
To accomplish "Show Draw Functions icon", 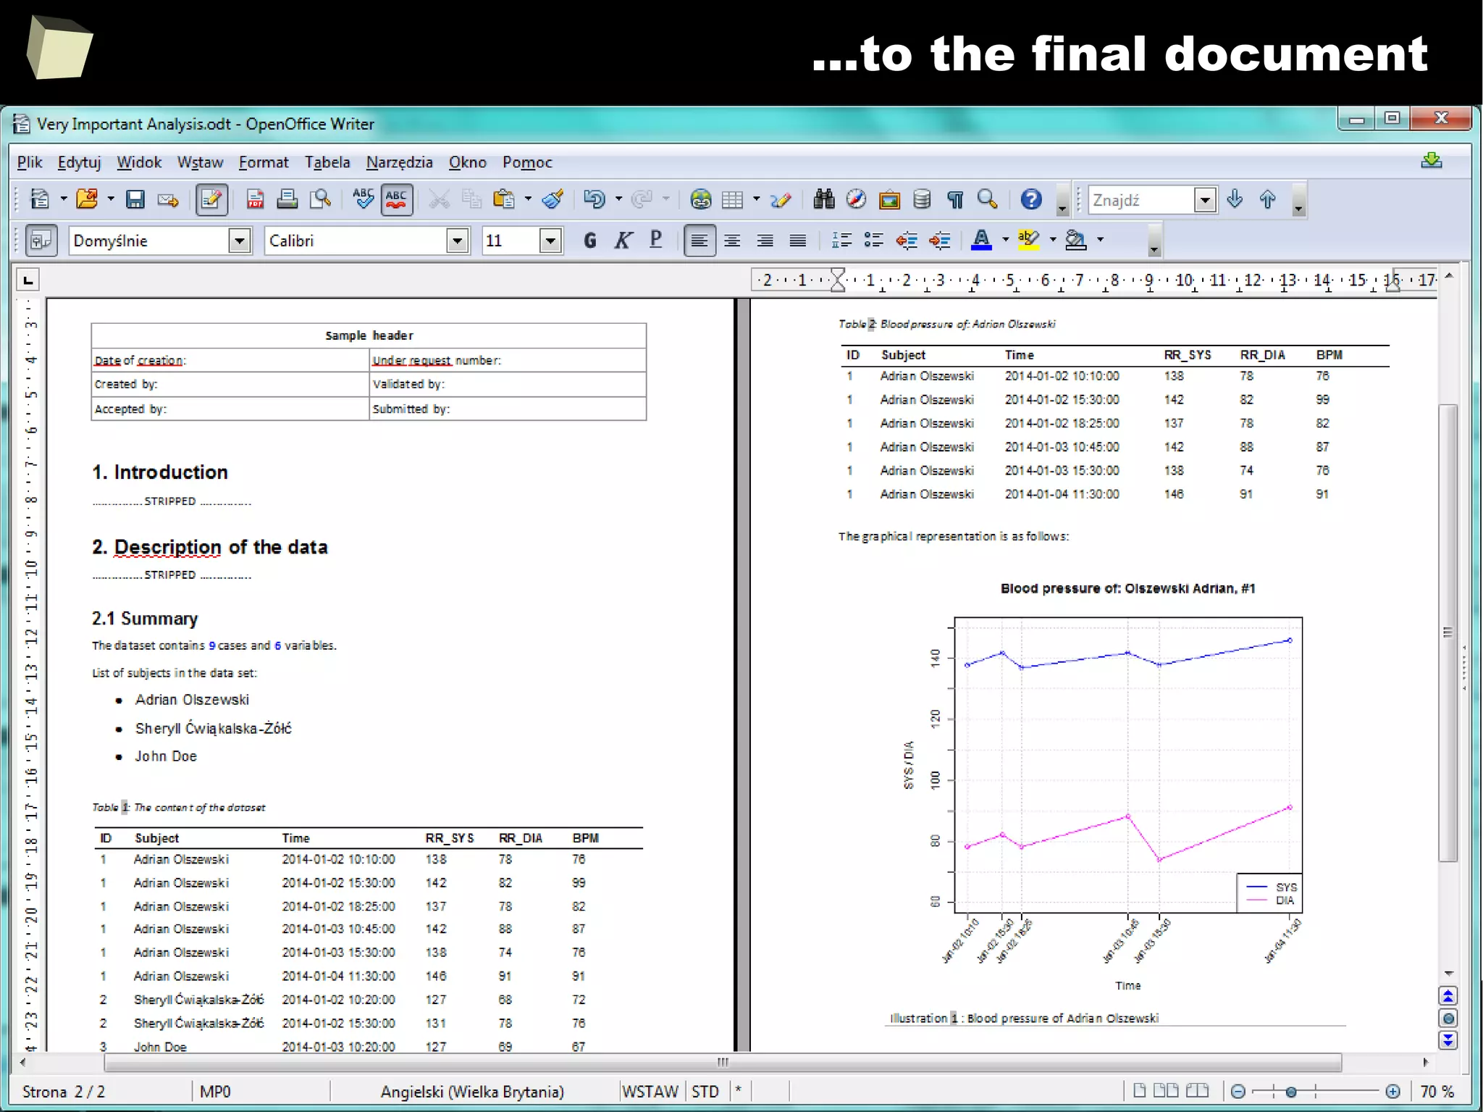I will (781, 199).
